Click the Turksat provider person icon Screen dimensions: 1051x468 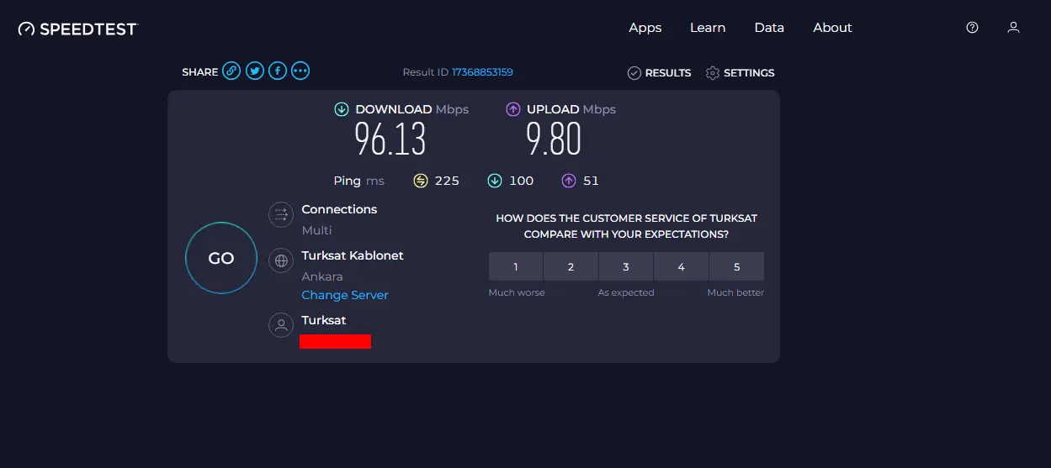pos(281,325)
